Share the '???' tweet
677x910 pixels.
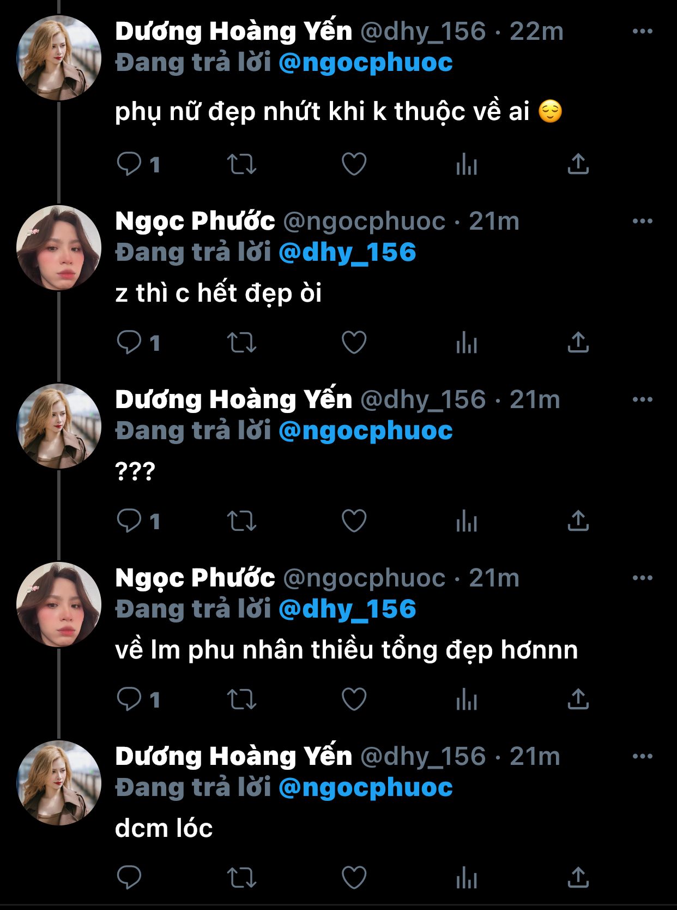(x=578, y=521)
